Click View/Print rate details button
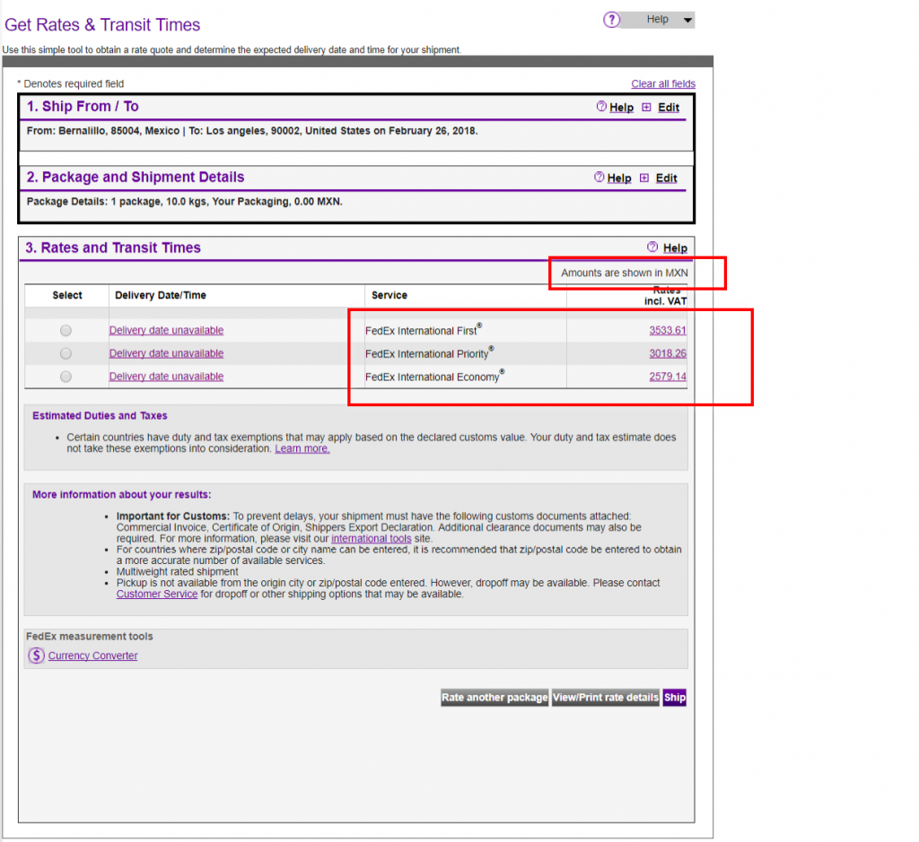Viewport: 919px width, 842px height. tap(606, 698)
